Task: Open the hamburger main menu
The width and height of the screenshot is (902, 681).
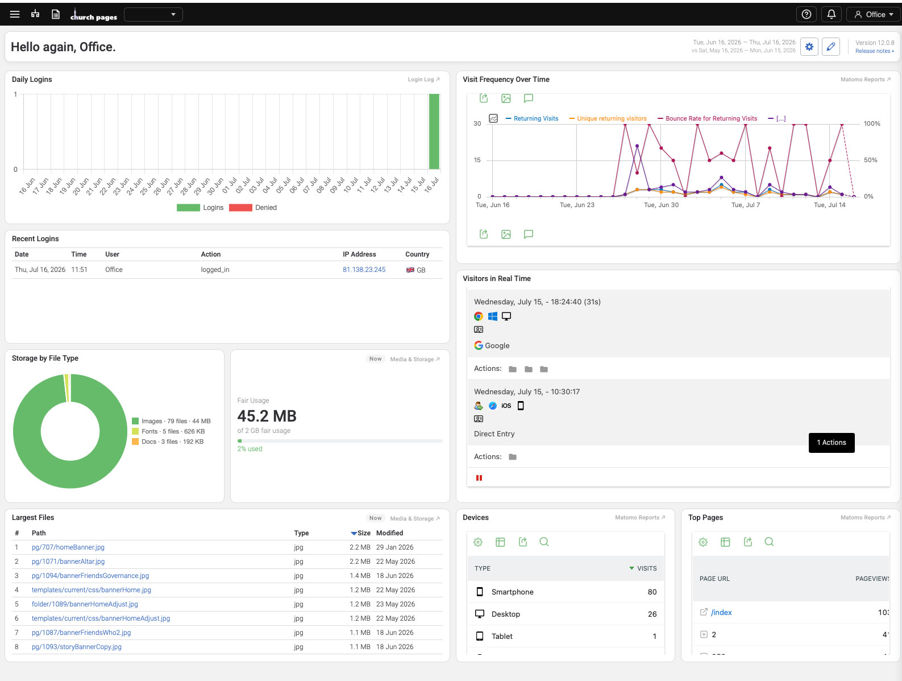Action: 15,14
